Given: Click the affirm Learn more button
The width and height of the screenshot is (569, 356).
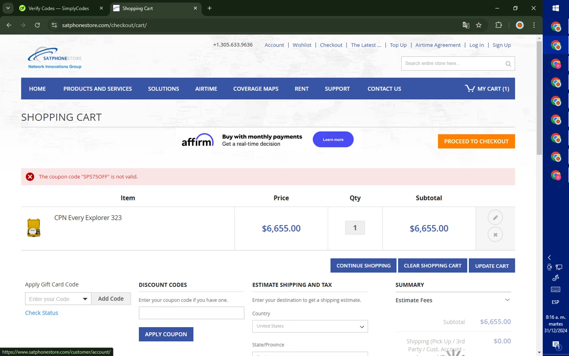Looking at the screenshot, I should click(333, 140).
